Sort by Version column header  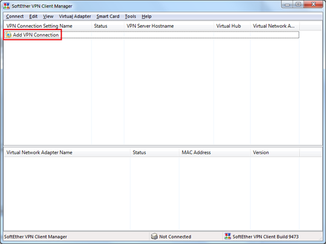point(275,152)
